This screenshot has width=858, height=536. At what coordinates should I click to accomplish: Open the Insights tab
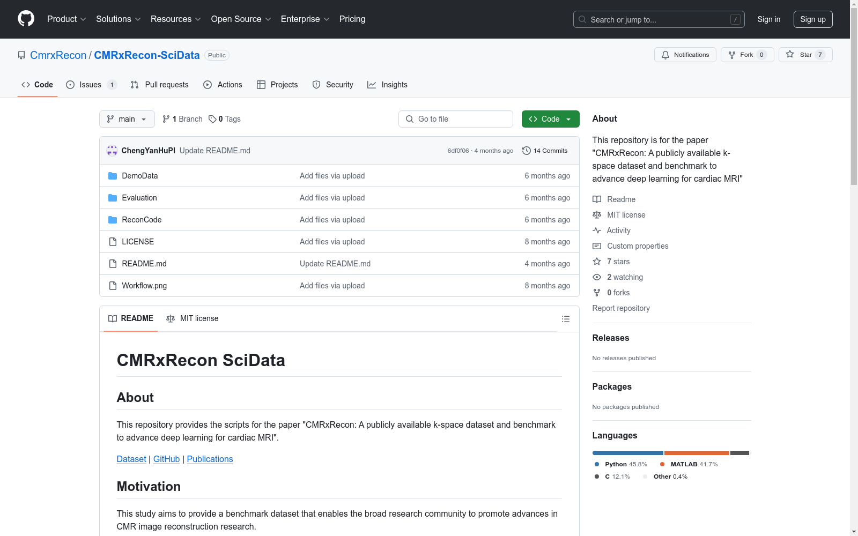387,85
